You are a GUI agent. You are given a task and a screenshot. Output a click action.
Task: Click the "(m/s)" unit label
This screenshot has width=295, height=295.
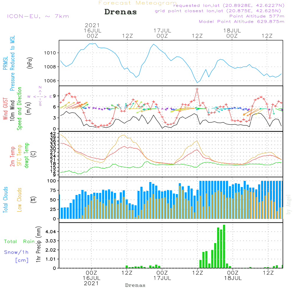[28, 109]
